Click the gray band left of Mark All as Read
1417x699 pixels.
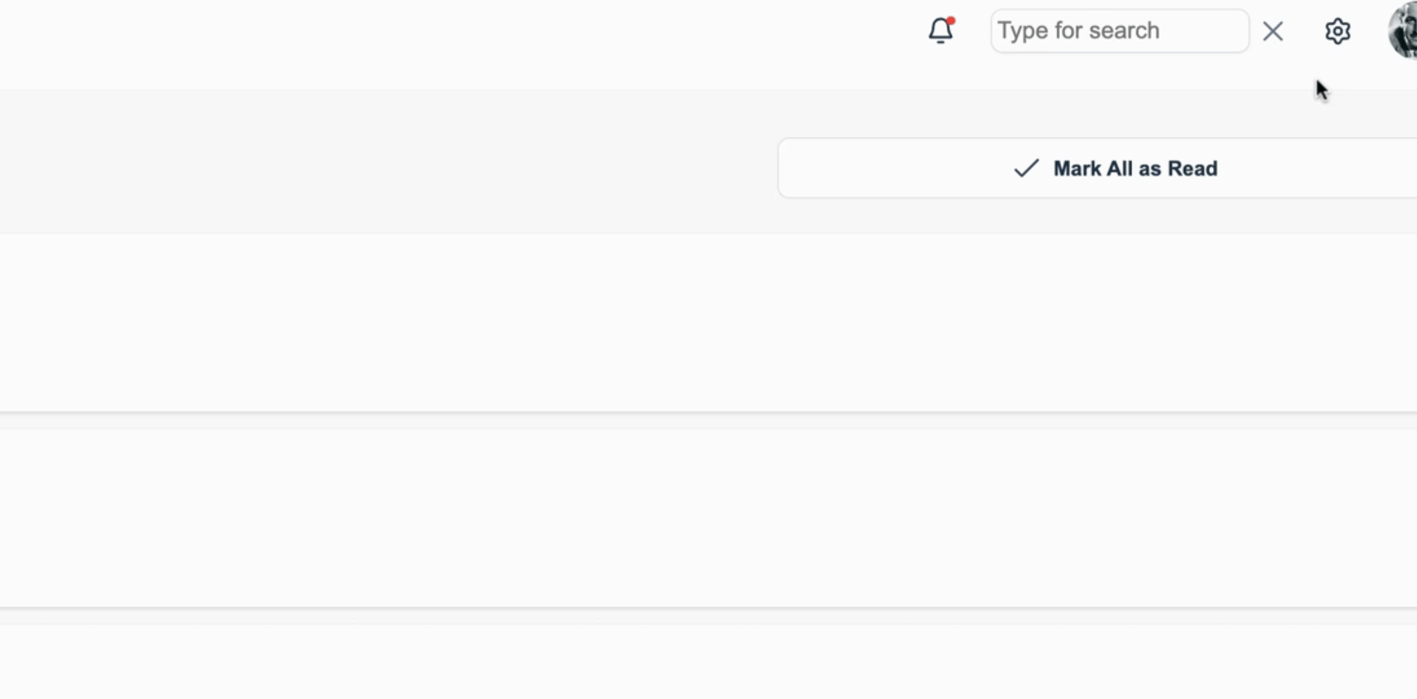tap(388, 162)
